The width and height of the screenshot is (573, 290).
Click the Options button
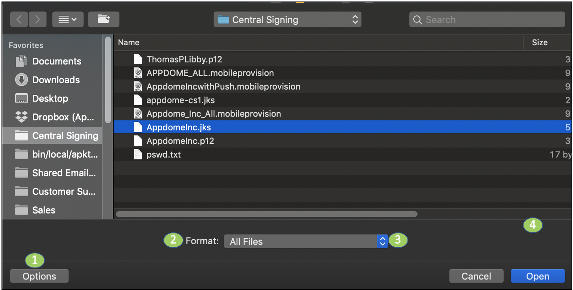pyautogui.click(x=39, y=276)
